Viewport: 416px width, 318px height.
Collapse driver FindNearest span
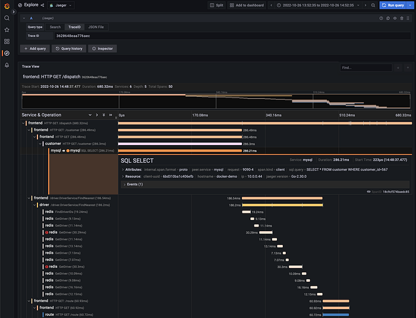tap(34, 205)
